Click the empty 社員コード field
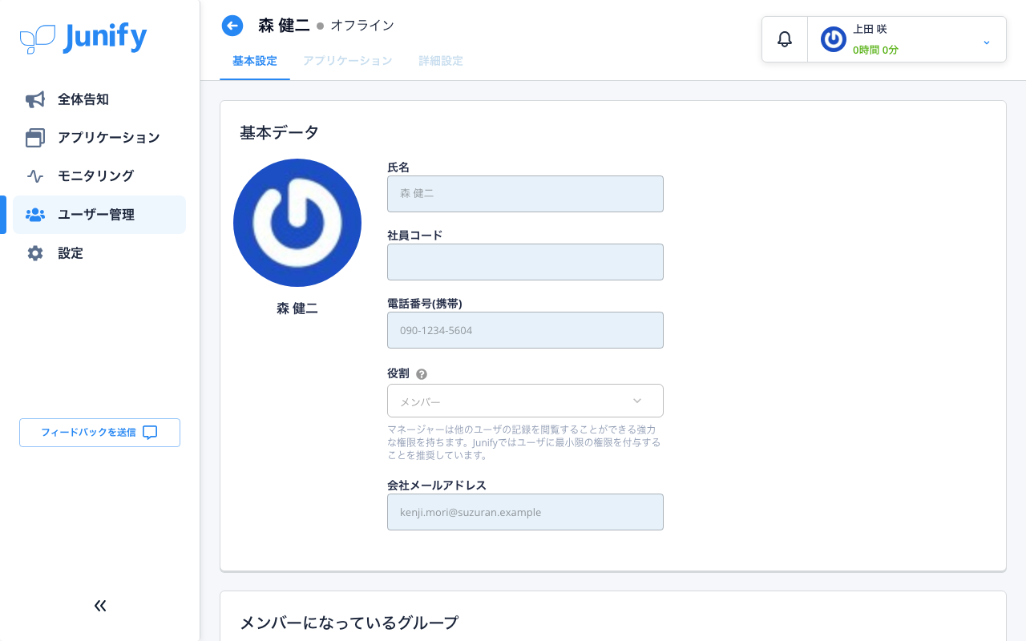This screenshot has width=1026, height=641. click(525, 262)
